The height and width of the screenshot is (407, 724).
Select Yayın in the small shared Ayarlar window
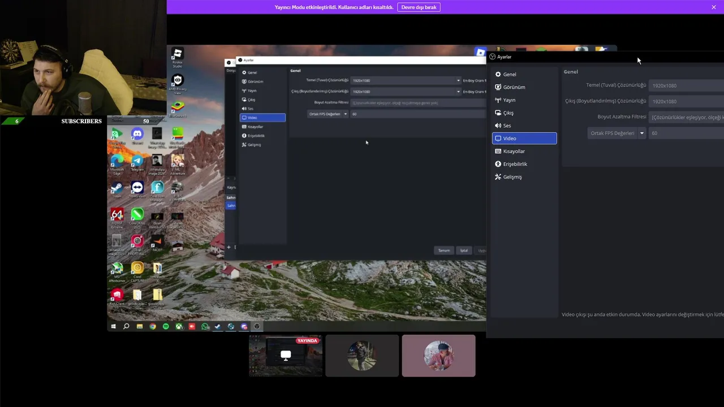[262, 90]
